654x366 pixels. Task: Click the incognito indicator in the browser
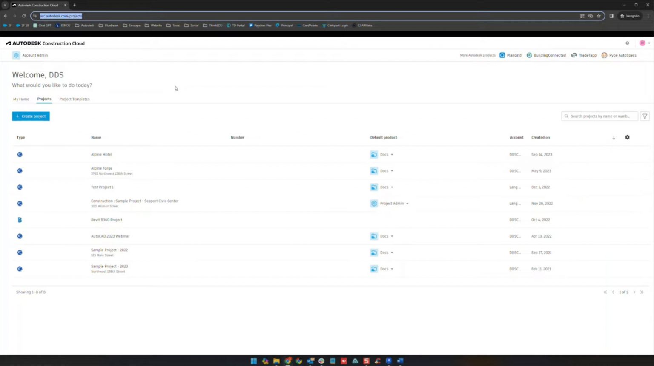630,16
